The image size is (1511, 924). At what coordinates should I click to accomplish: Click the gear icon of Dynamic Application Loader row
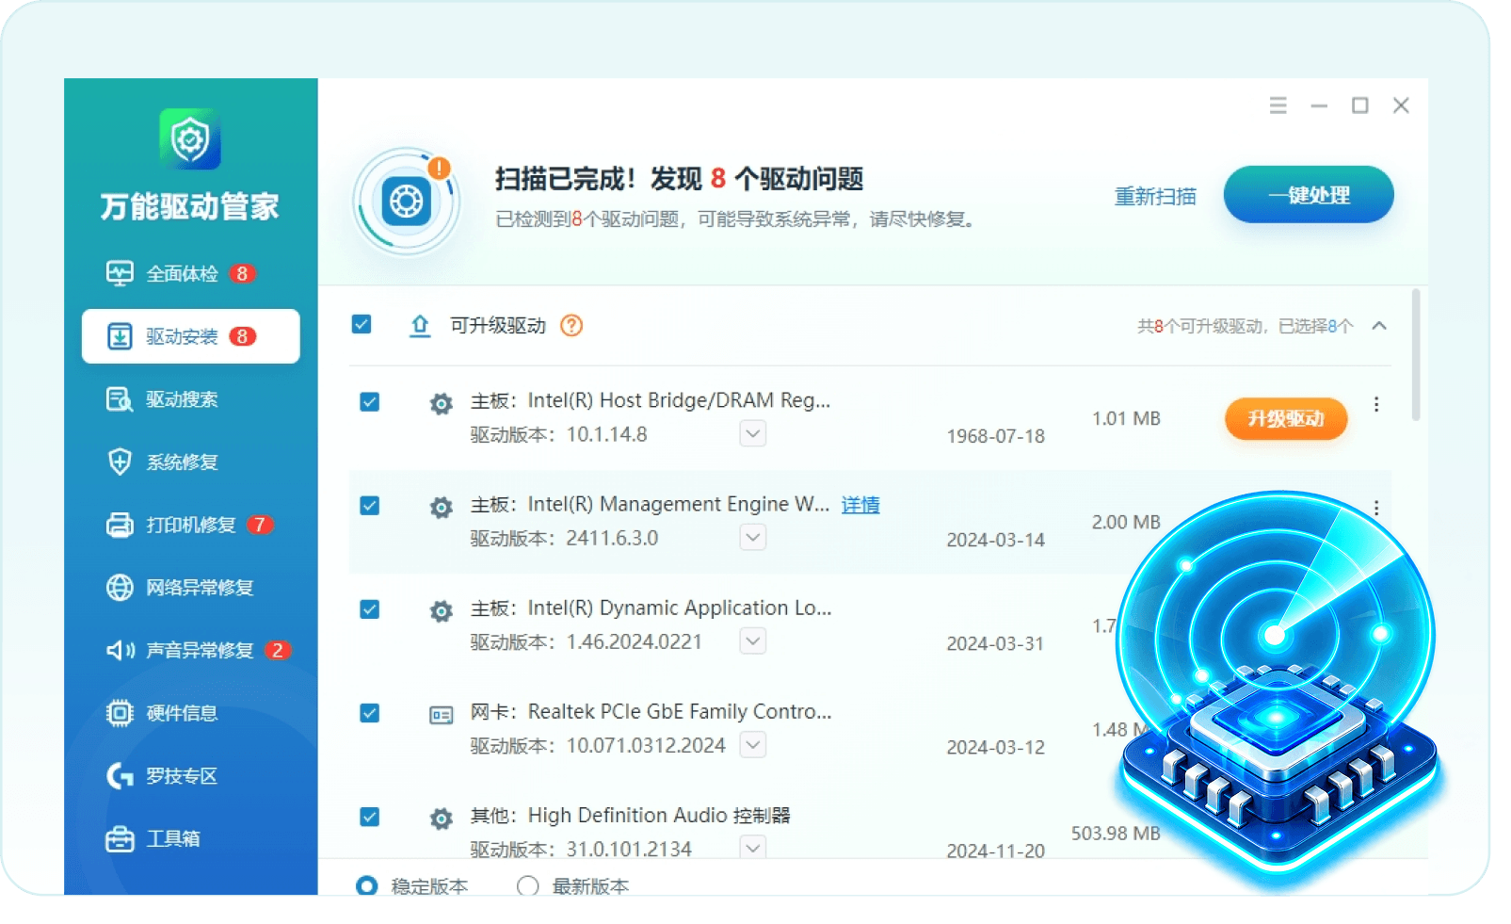pyautogui.click(x=441, y=612)
